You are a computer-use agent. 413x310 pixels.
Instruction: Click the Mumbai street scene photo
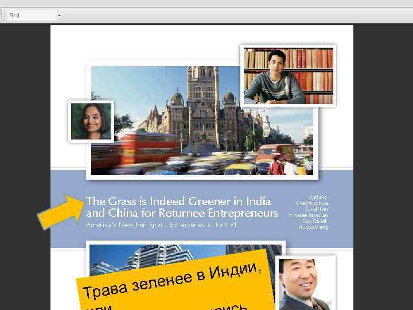202,121
